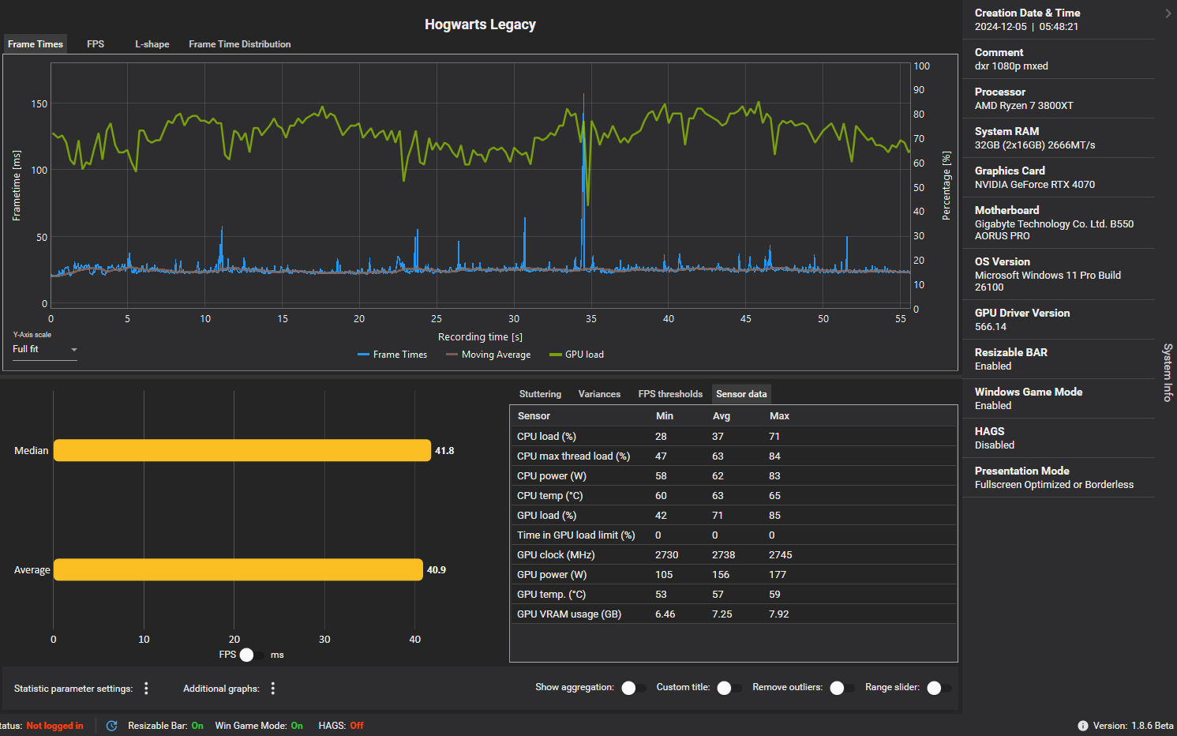Select the Sensor data tab
The image size is (1177, 736).
click(x=741, y=394)
